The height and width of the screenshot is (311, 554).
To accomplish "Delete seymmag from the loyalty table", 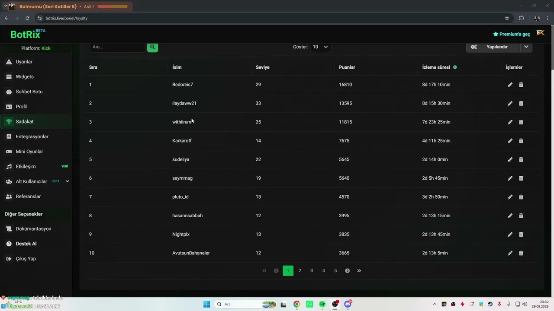I will [x=521, y=178].
